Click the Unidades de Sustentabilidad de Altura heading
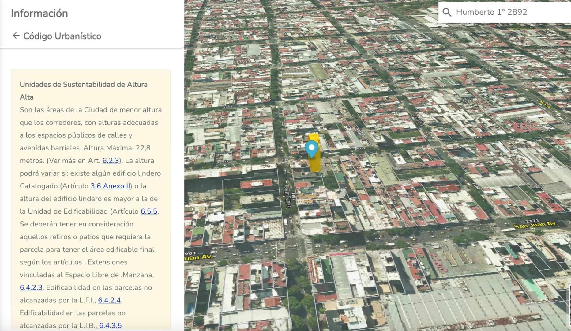The image size is (571, 331). pyautogui.click(x=84, y=85)
